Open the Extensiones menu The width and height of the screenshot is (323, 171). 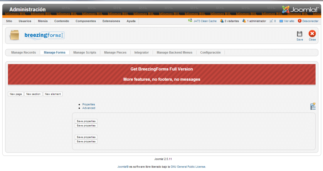coord(111,21)
